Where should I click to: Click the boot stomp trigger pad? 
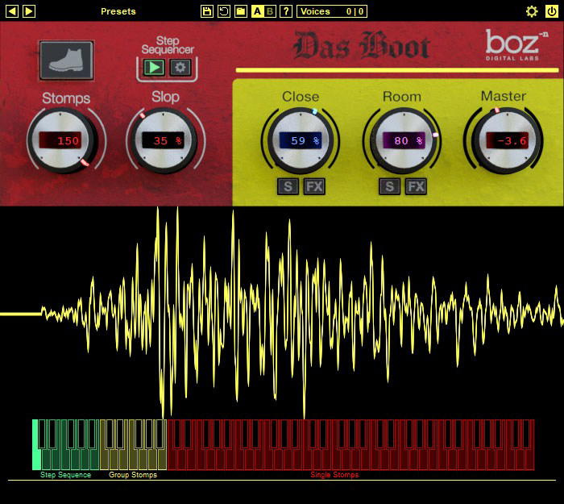click(x=67, y=60)
